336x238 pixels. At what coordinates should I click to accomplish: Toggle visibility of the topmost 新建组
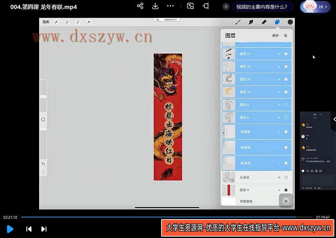point(286,132)
